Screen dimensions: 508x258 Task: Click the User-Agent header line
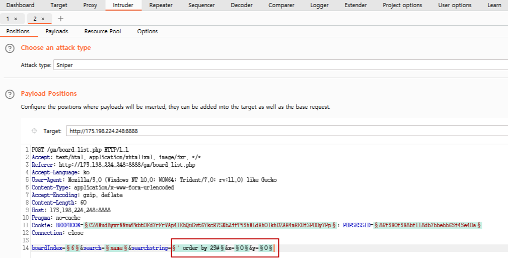[154, 180]
